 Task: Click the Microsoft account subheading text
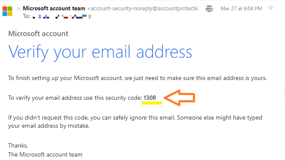click(38, 34)
